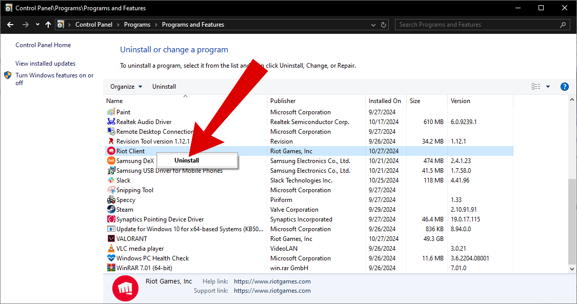Click the Paint program icon
Screen dimensions: 577x304
pos(111,112)
